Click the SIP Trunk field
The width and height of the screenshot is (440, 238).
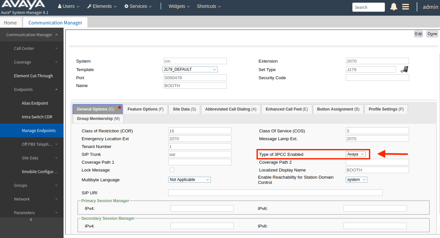click(199, 154)
